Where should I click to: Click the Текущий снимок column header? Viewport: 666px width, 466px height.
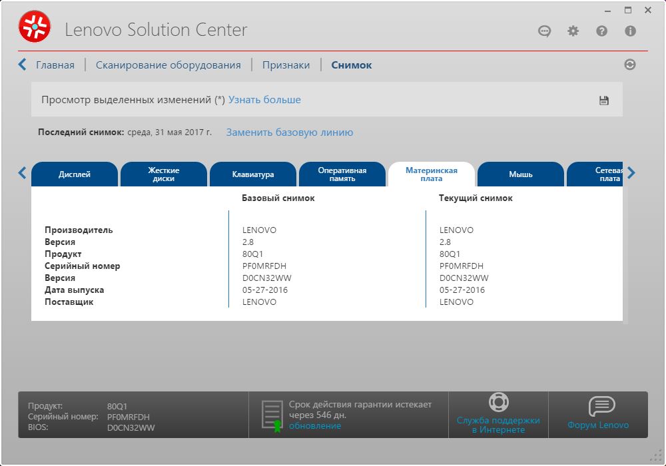click(x=476, y=198)
